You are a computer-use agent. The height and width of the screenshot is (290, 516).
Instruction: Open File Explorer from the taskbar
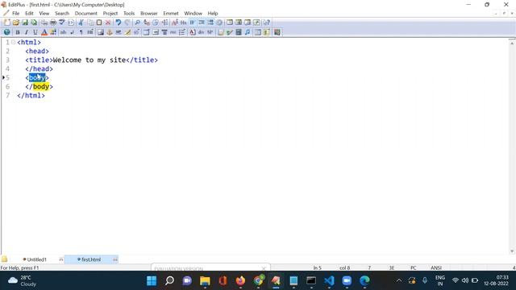click(205, 281)
